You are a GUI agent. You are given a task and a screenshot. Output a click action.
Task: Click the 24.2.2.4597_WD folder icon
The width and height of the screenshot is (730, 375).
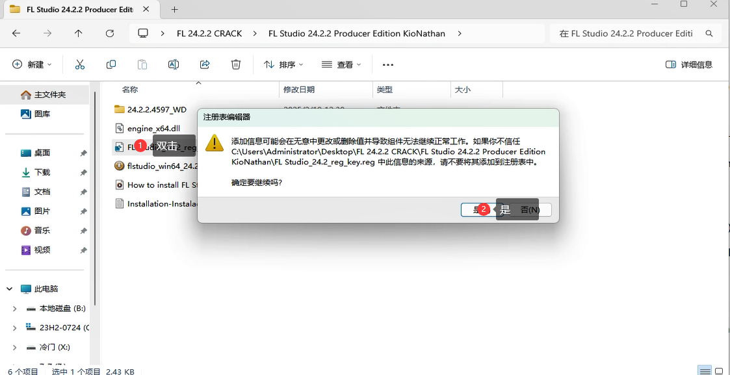pyautogui.click(x=120, y=109)
